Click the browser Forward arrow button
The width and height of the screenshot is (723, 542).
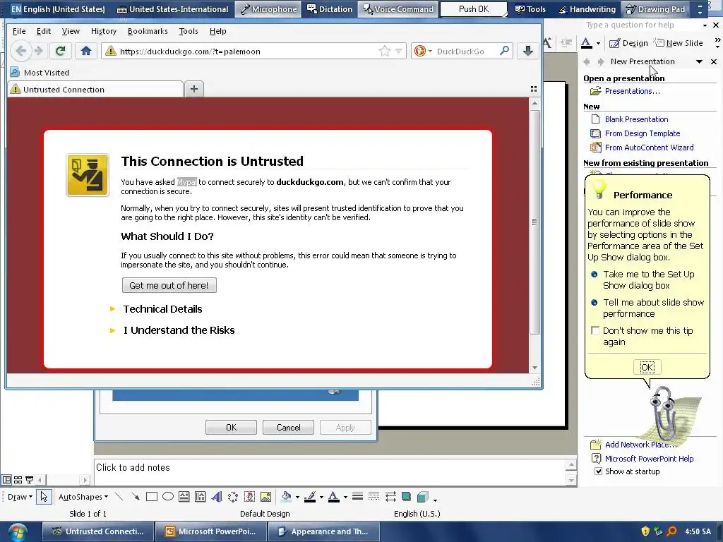40,51
